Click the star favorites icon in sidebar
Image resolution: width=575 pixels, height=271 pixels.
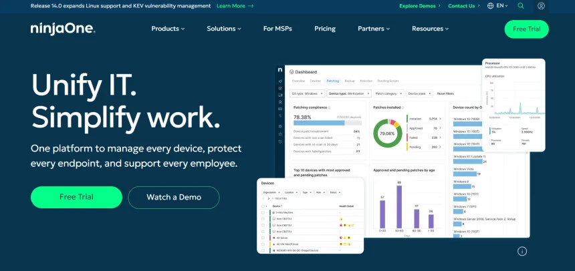pos(280,134)
